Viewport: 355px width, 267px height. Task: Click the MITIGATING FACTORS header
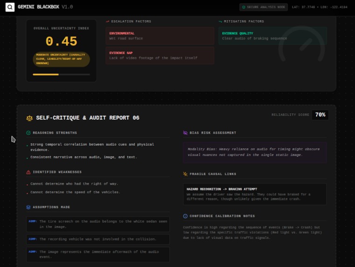(x=244, y=21)
